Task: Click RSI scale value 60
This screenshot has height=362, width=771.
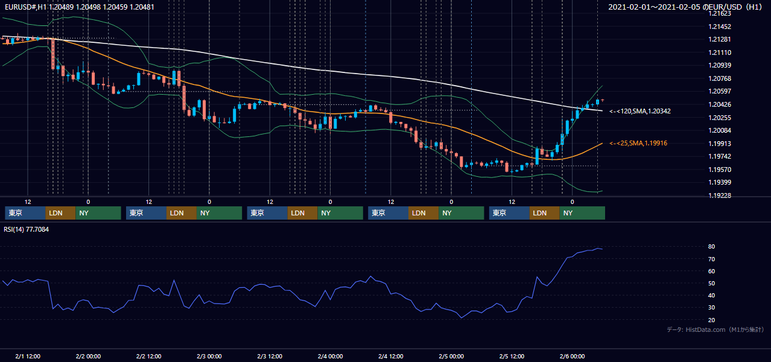Action: pos(712,271)
